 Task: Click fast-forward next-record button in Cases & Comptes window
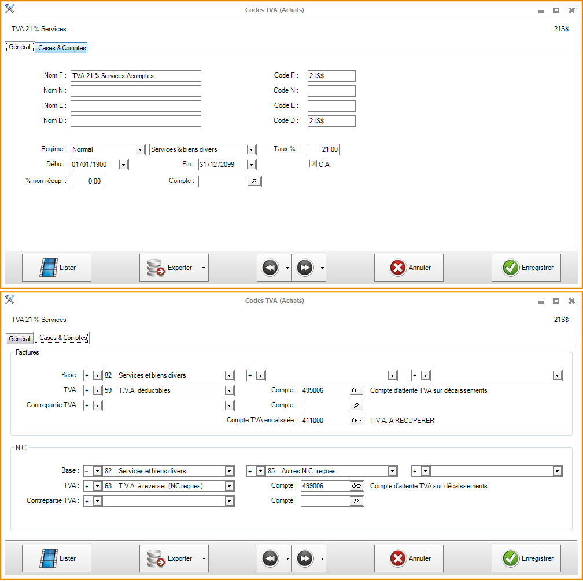click(x=305, y=558)
